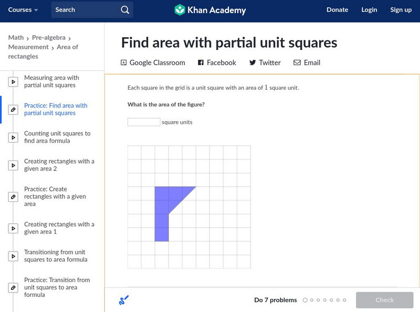The height and width of the screenshot is (312, 420).
Task: Play the 'Measuring area with partial unit squares' video icon
Action: click(x=13, y=82)
